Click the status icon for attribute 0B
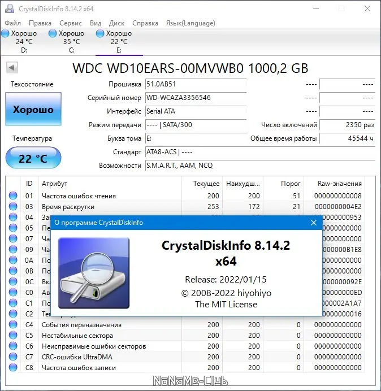This screenshot has width=381, height=391. pos(13,271)
